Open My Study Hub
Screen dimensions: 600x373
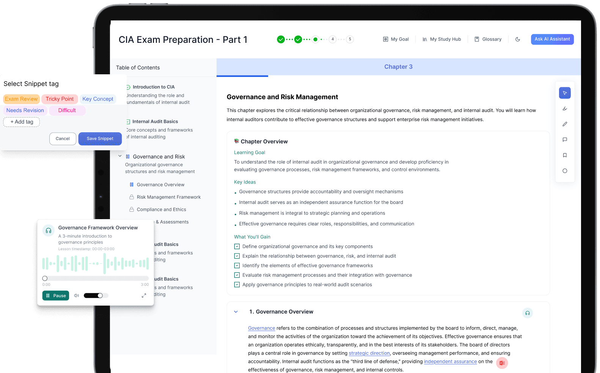click(x=441, y=39)
